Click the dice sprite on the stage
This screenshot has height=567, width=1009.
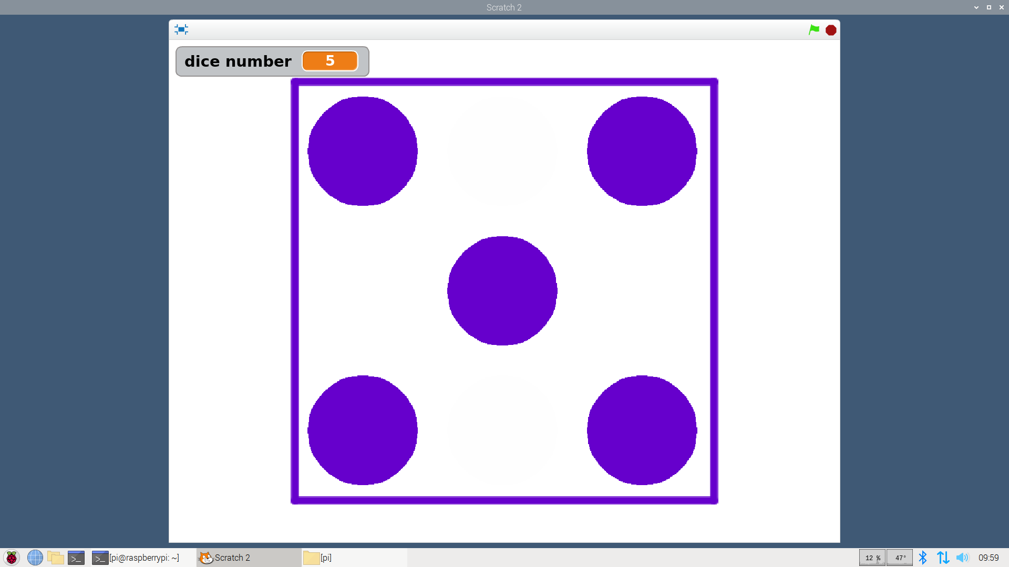(x=502, y=291)
